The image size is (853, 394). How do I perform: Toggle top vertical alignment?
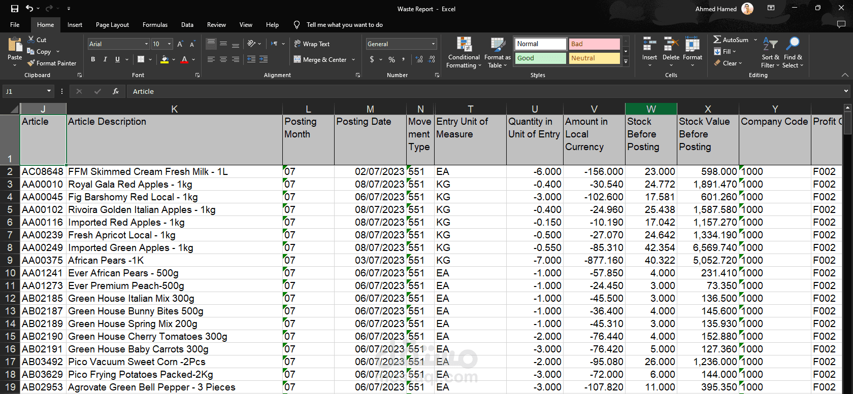[x=211, y=44]
